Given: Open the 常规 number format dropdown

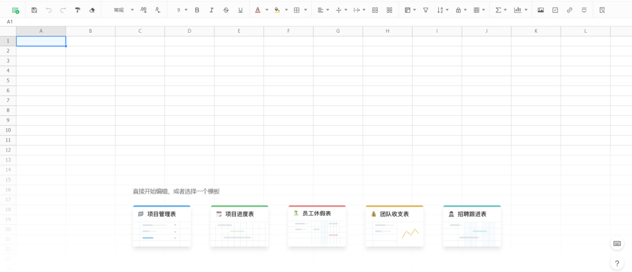Looking at the screenshot, I should [x=123, y=10].
